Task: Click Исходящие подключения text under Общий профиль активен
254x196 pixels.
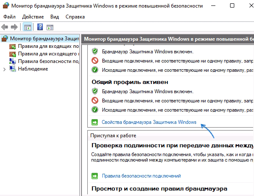Action: click(x=177, y=110)
